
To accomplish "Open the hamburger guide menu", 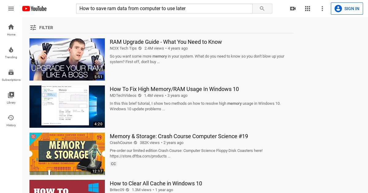I will (x=11, y=9).
